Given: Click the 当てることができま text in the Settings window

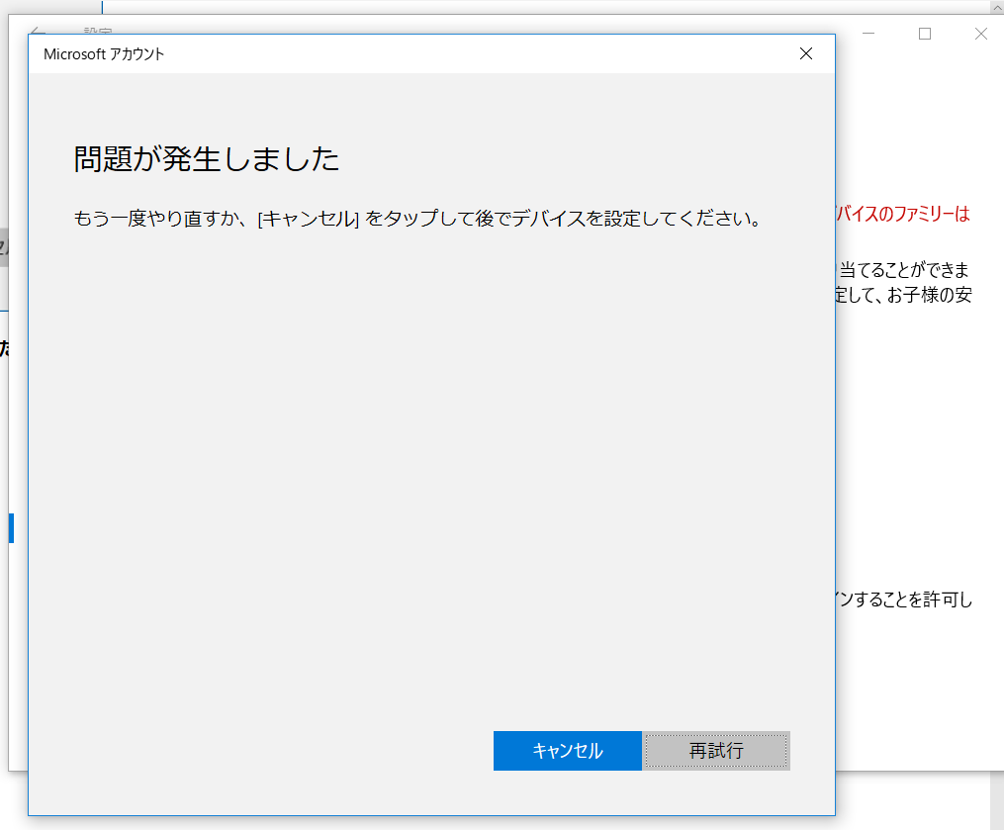Looking at the screenshot, I should [x=903, y=270].
